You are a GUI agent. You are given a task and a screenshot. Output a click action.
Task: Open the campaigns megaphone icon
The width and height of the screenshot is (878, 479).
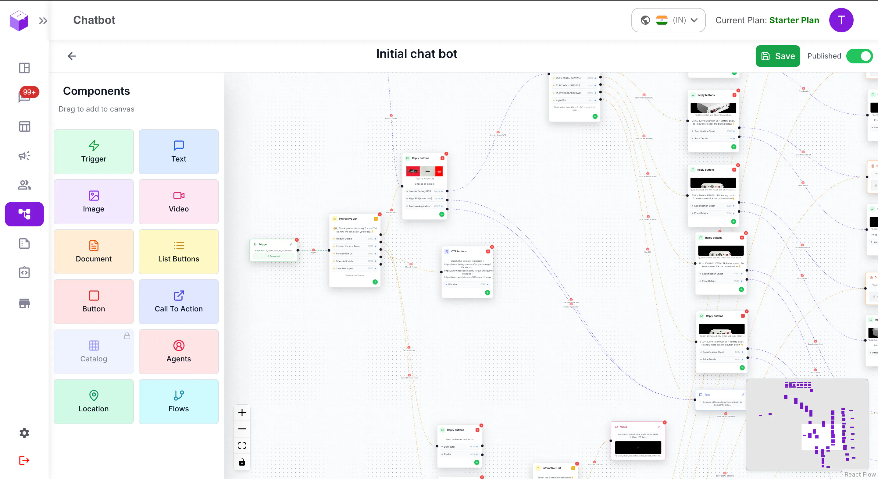tap(24, 156)
